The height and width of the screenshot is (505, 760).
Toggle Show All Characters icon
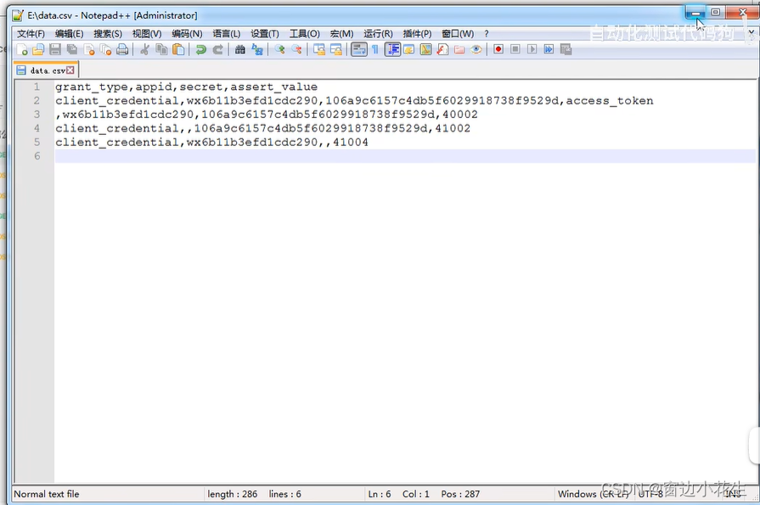coord(376,49)
